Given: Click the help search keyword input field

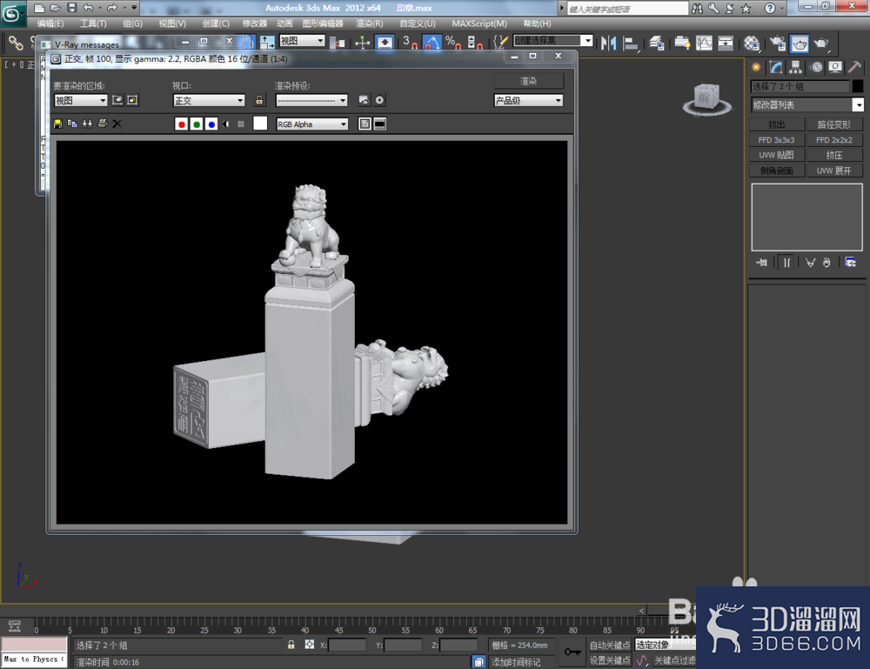Looking at the screenshot, I should (x=627, y=9).
